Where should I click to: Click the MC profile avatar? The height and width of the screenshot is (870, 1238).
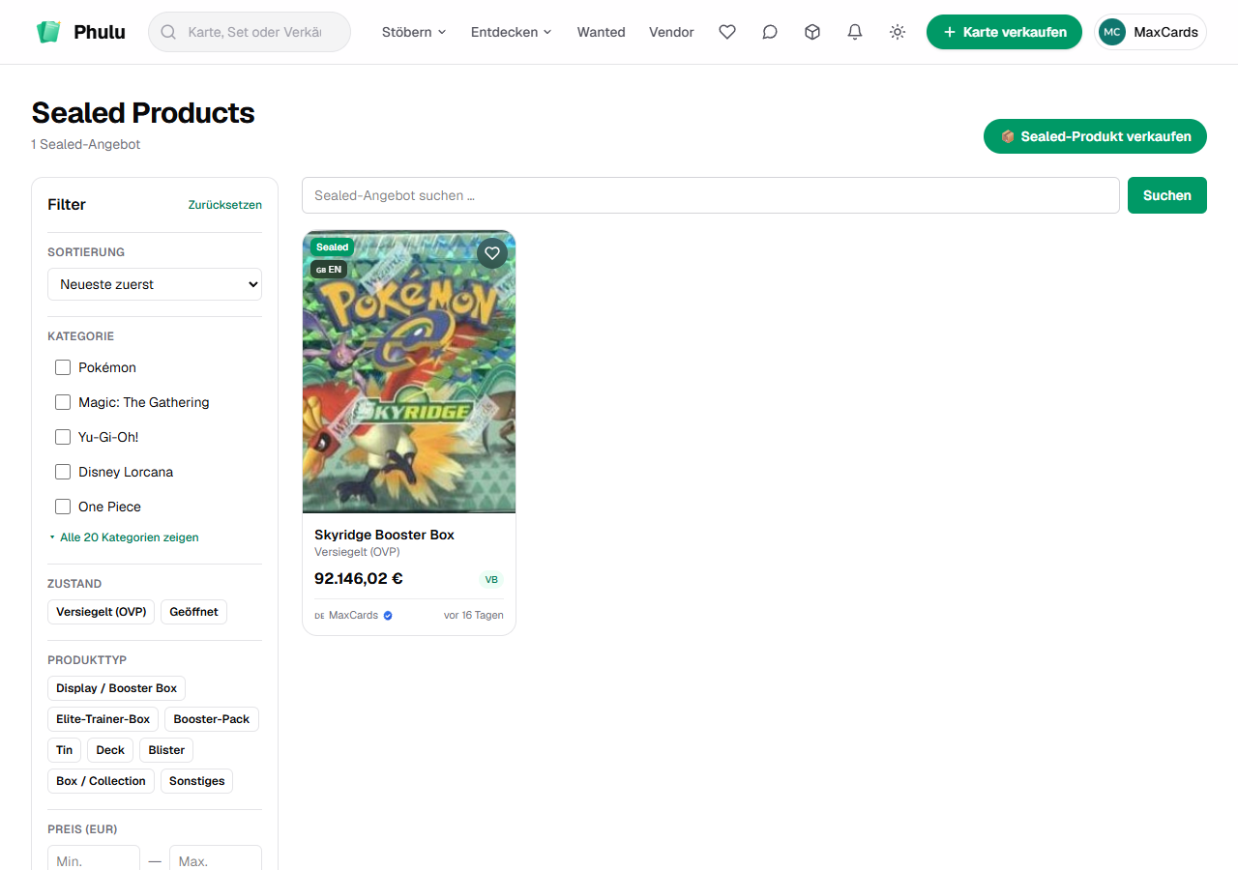(x=1112, y=32)
